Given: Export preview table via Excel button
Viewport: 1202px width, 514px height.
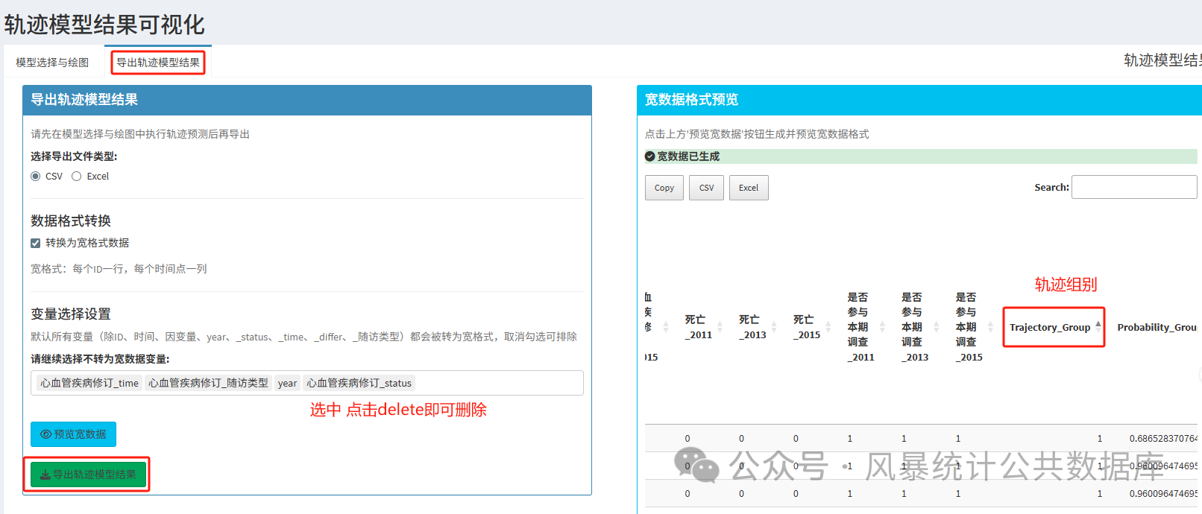Looking at the screenshot, I should coord(749,188).
